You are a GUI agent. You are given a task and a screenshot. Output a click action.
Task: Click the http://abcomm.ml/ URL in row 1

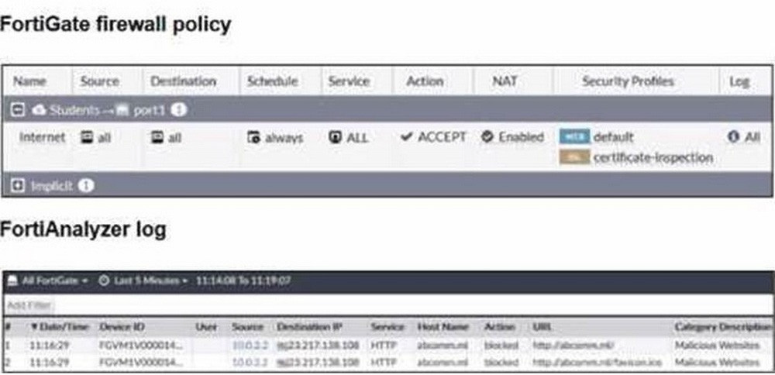click(573, 345)
